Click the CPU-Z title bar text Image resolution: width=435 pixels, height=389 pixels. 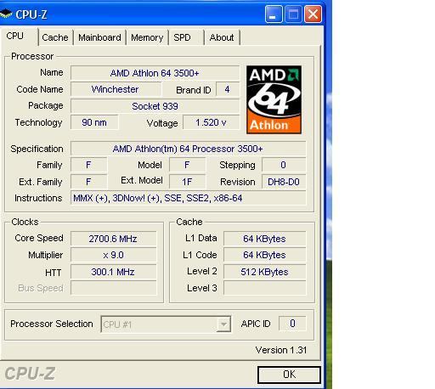[x=31, y=14]
